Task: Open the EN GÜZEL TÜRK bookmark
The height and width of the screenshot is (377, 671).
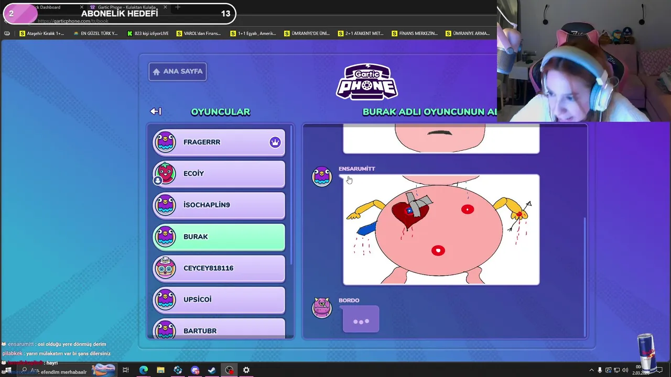Action: click(95, 34)
